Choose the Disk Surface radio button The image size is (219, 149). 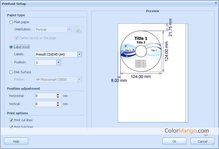click(x=11, y=72)
